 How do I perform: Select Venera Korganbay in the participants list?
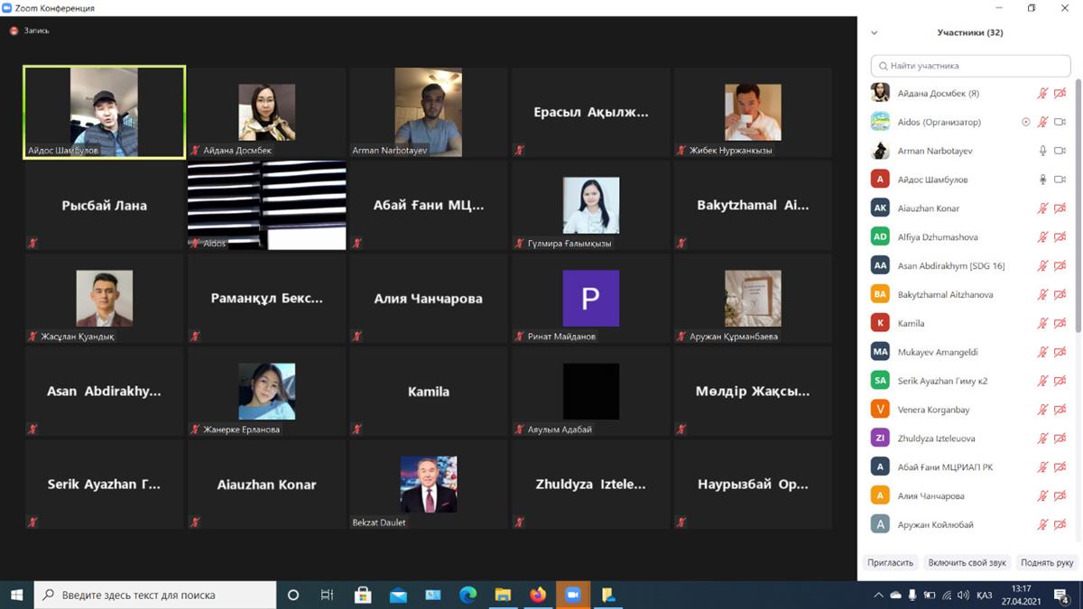pos(933,410)
